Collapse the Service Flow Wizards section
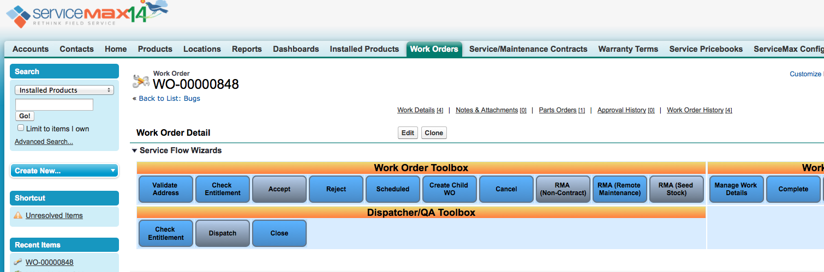 (135, 150)
